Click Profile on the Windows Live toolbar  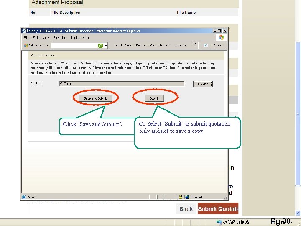140,46
